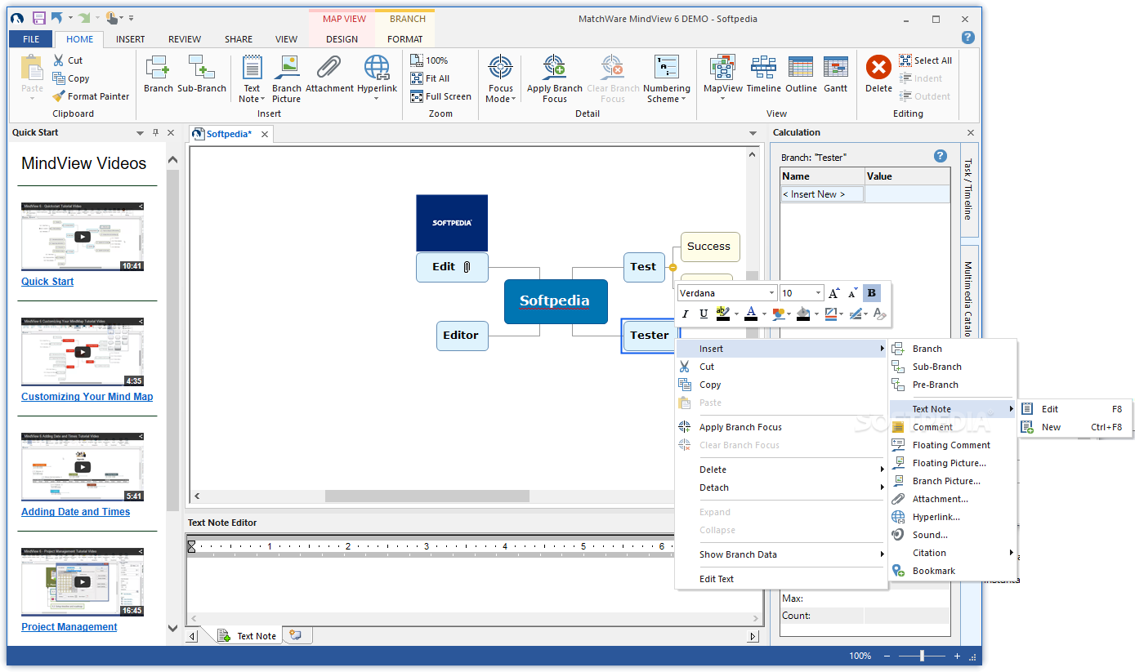This screenshot has height=672, width=1135.
Task: Click the shrink font size icon
Action: point(852,293)
